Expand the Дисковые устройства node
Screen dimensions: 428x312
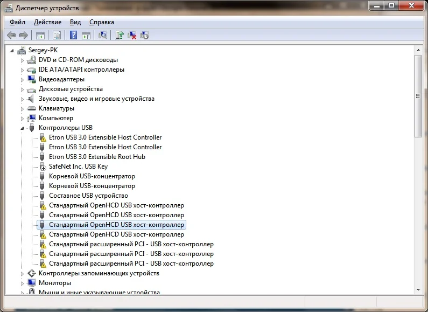click(22, 89)
